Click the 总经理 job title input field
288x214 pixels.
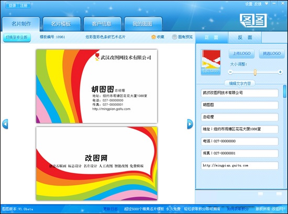[x=239, y=117]
